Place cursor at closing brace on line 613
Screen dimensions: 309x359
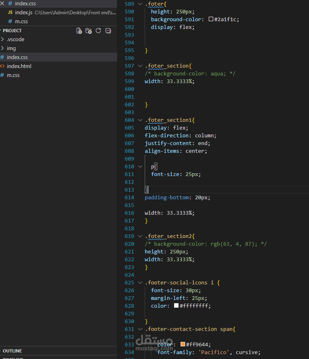[146, 190]
